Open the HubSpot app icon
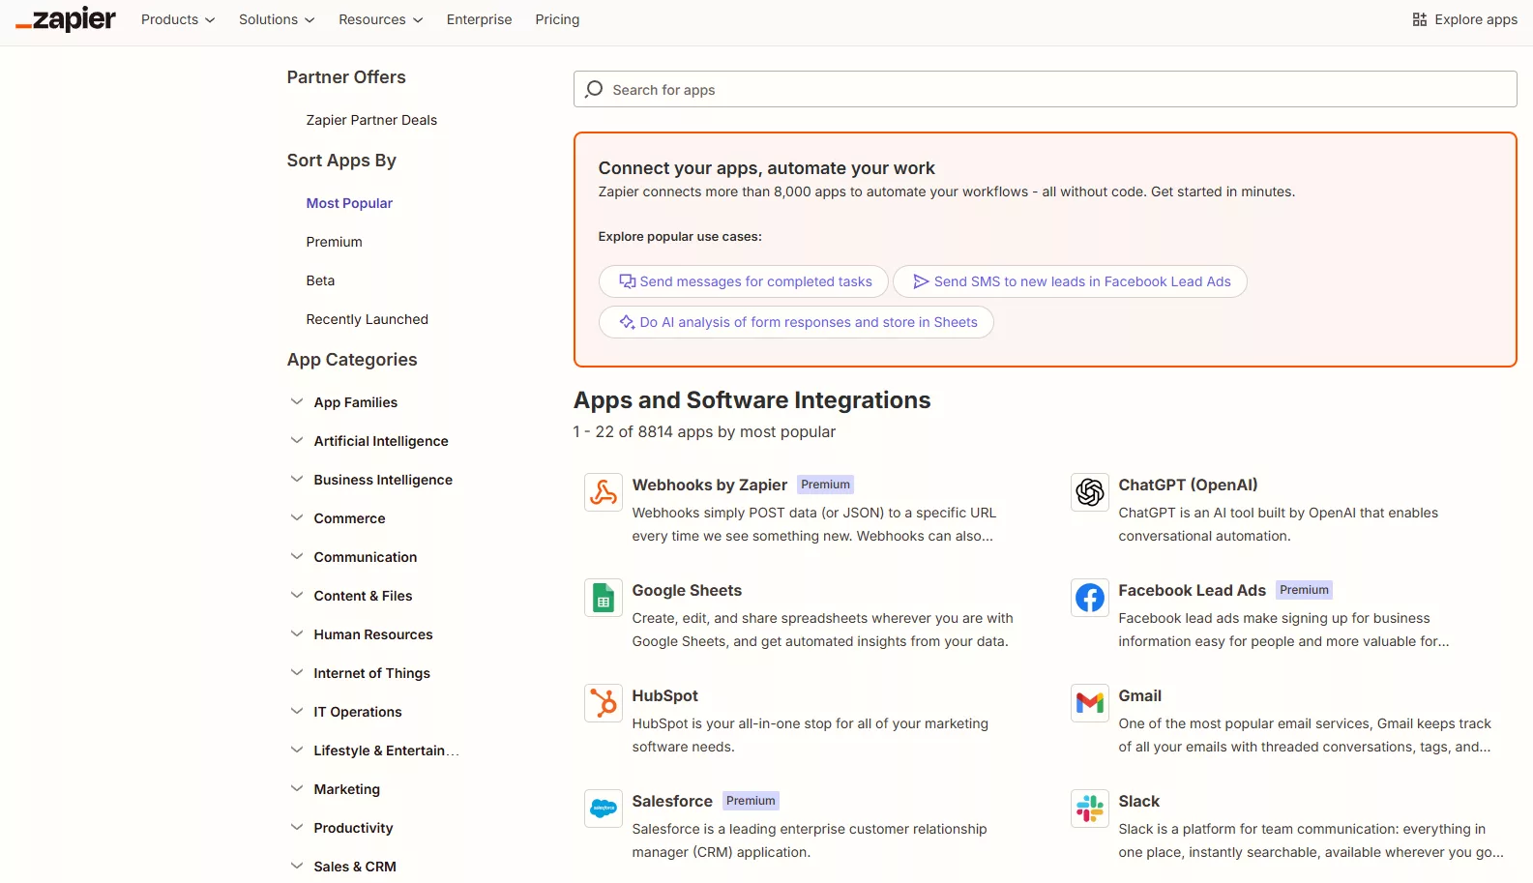1533x883 pixels. [x=604, y=703]
